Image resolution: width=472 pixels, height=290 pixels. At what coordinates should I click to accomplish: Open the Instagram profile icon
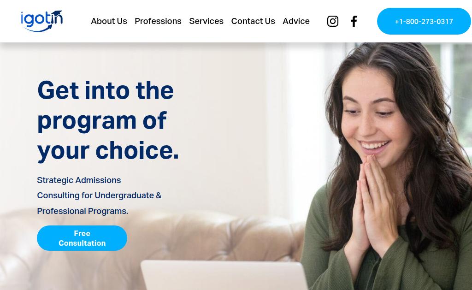pos(333,21)
